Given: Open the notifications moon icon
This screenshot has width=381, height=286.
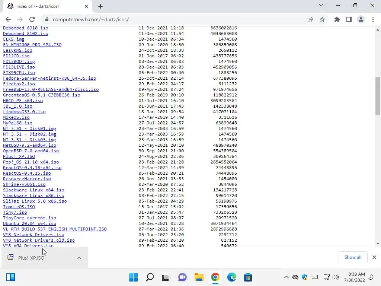Looking at the screenshot, I should click(x=371, y=277).
